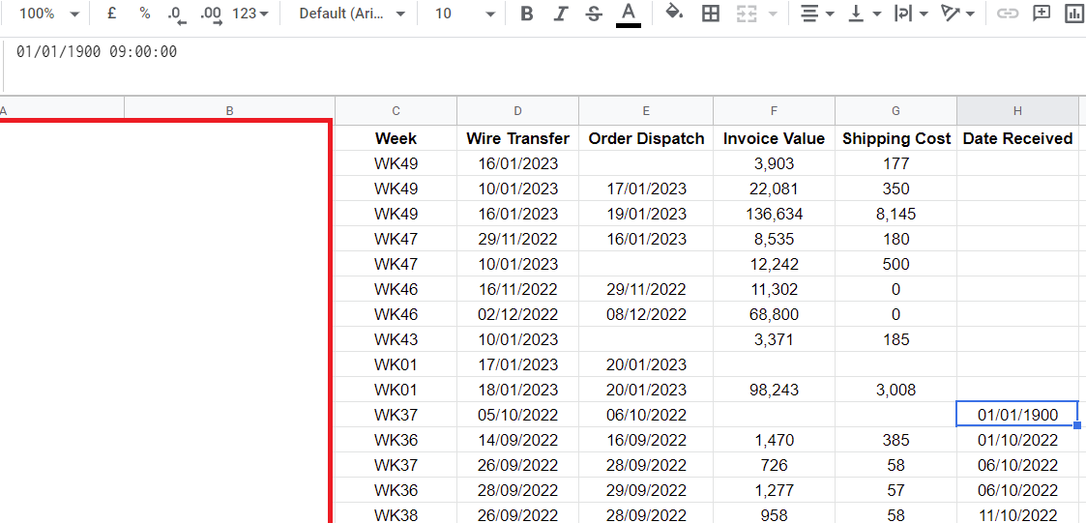Image resolution: width=1086 pixels, height=523 pixels.
Task: Toggle italic formatting
Action: coord(561,14)
